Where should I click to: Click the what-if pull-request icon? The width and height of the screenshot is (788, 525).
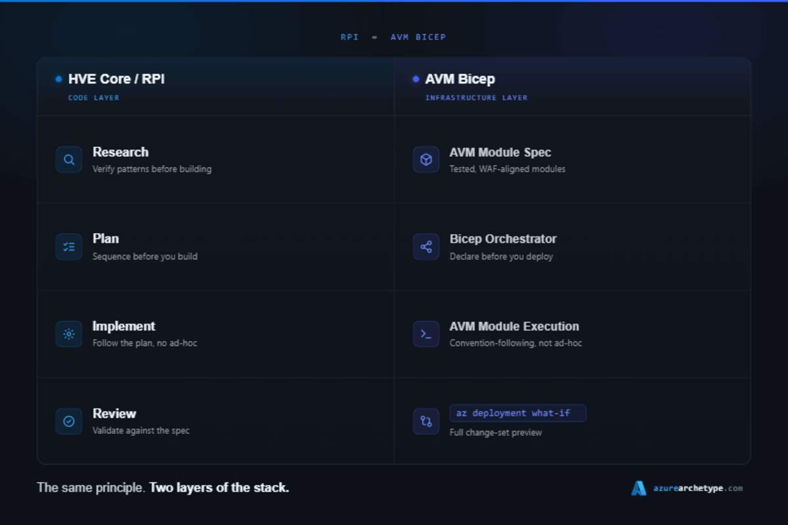pos(426,421)
